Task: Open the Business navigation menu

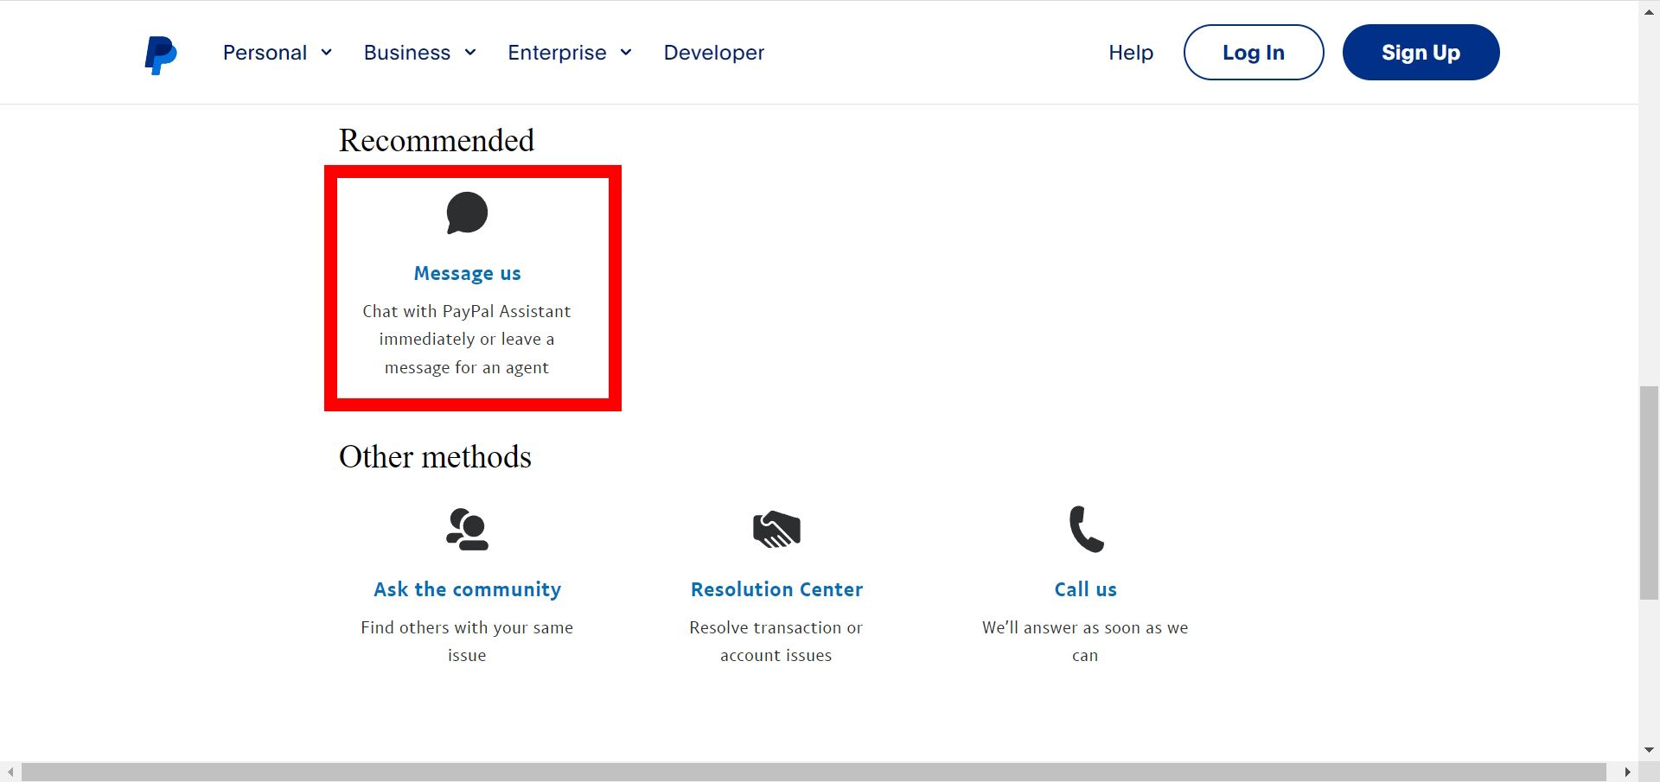Action: (x=419, y=53)
